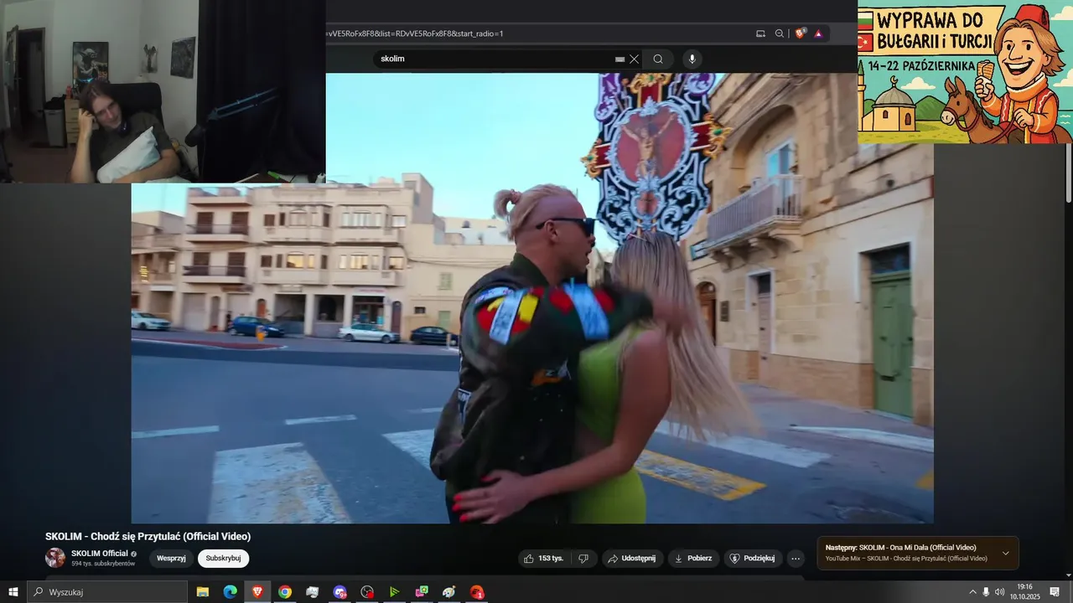Click the browser address bar URL
The height and width of the screenshot is (603, 1073).
pos(415,33)
